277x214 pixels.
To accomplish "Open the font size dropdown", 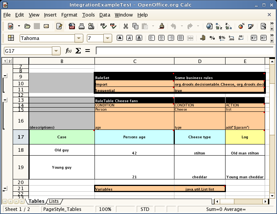I will pos(108,38).
